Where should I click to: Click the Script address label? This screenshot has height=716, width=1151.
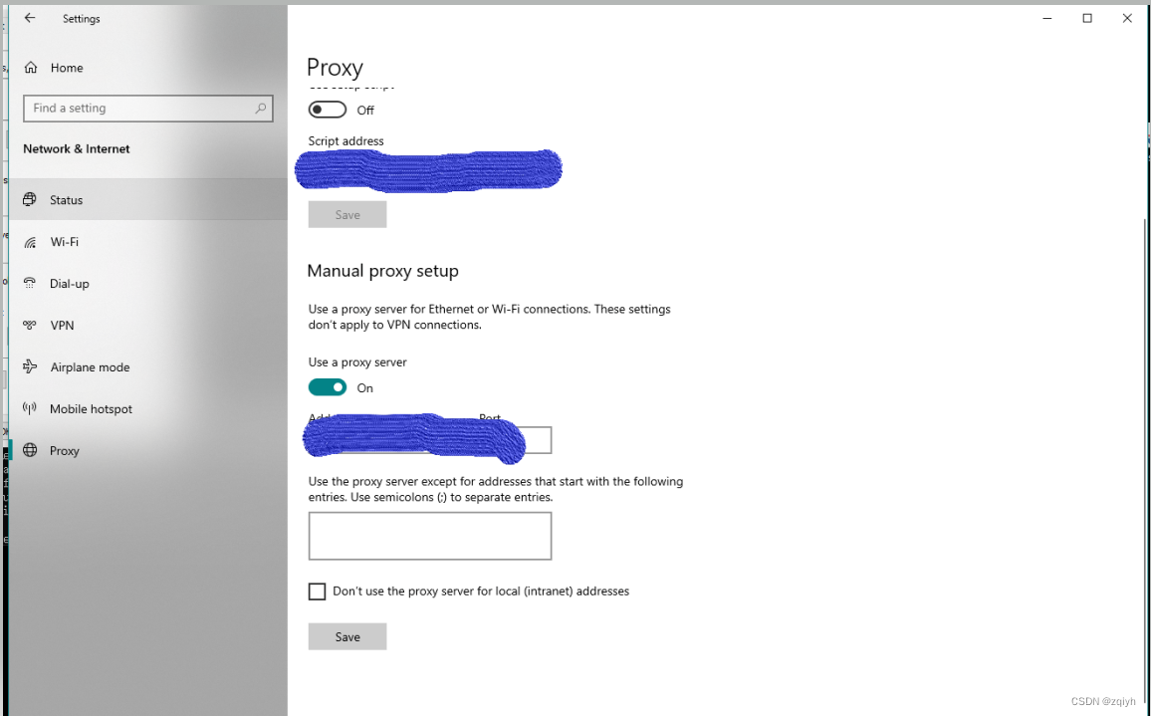click(345, 141)
